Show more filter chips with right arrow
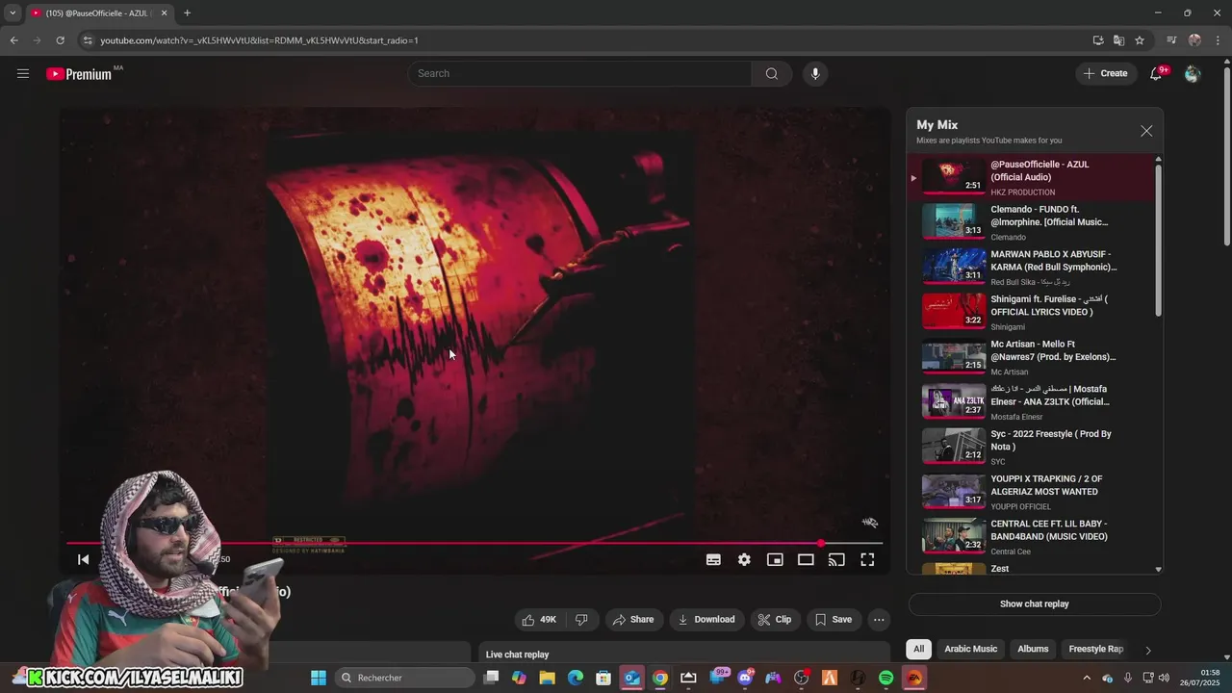Viewport: 1232px width, 693px height. click(1147, 650)
